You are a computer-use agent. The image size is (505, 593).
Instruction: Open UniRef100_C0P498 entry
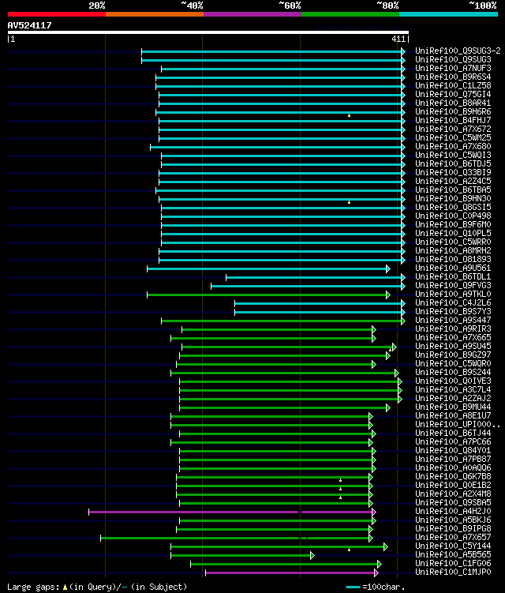(453, 216)
